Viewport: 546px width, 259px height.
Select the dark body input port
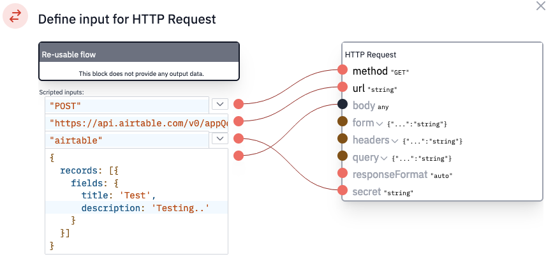[x=343, y=104]
